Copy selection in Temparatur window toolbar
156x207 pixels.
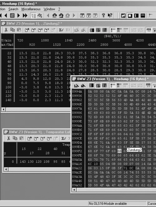15,138
